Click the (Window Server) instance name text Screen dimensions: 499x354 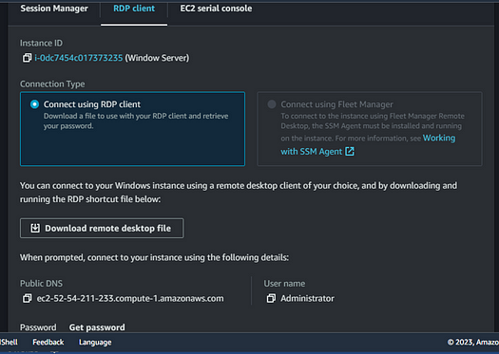[x=157, y=58]
